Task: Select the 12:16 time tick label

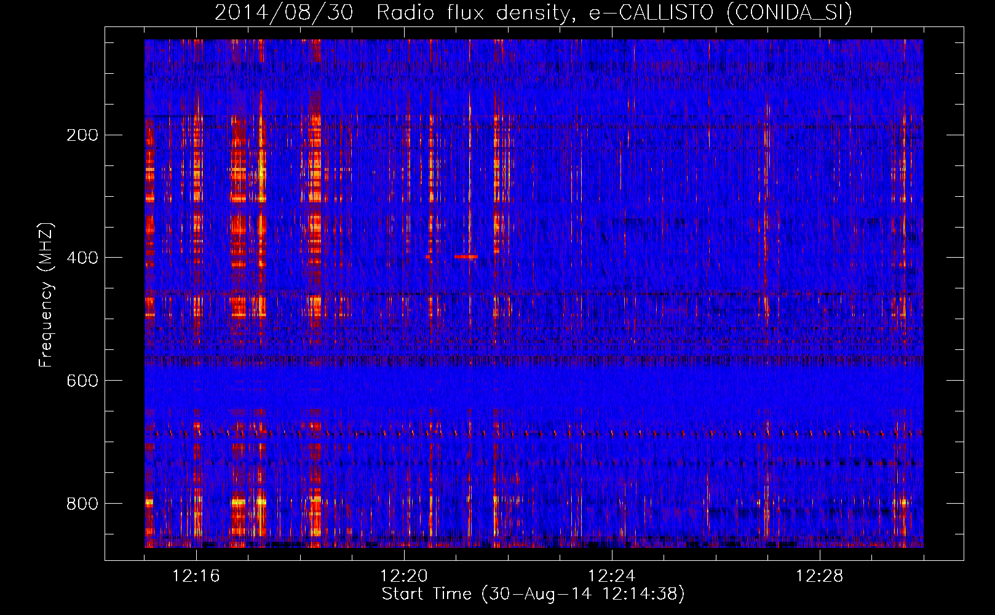Action: [196, 576]
